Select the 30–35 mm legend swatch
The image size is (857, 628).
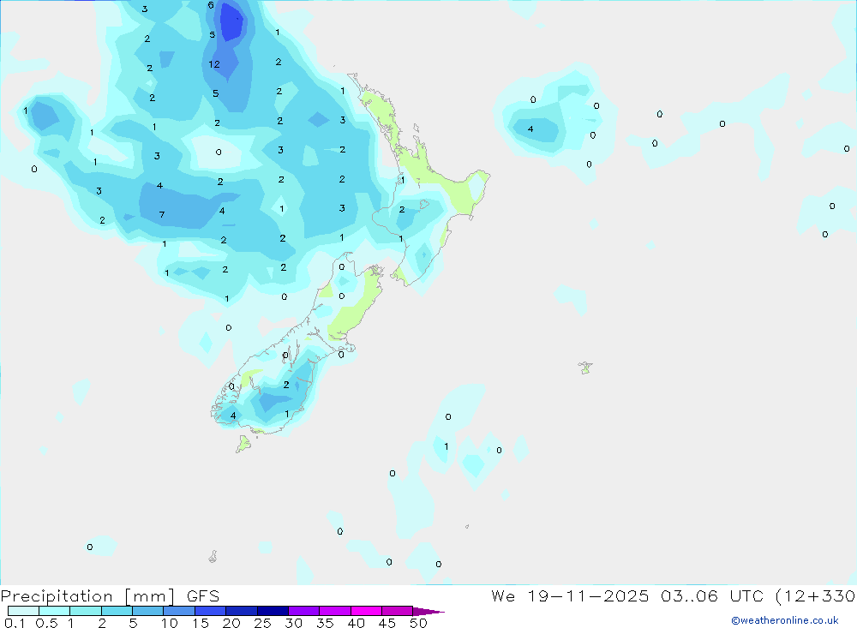click(x=304, y=611)
